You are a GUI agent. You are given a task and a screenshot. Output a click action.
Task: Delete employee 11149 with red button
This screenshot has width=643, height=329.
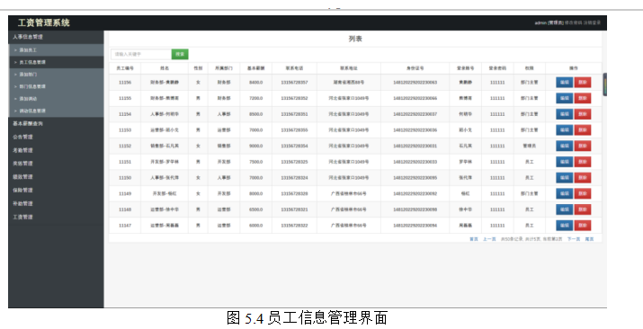point(583,194)
